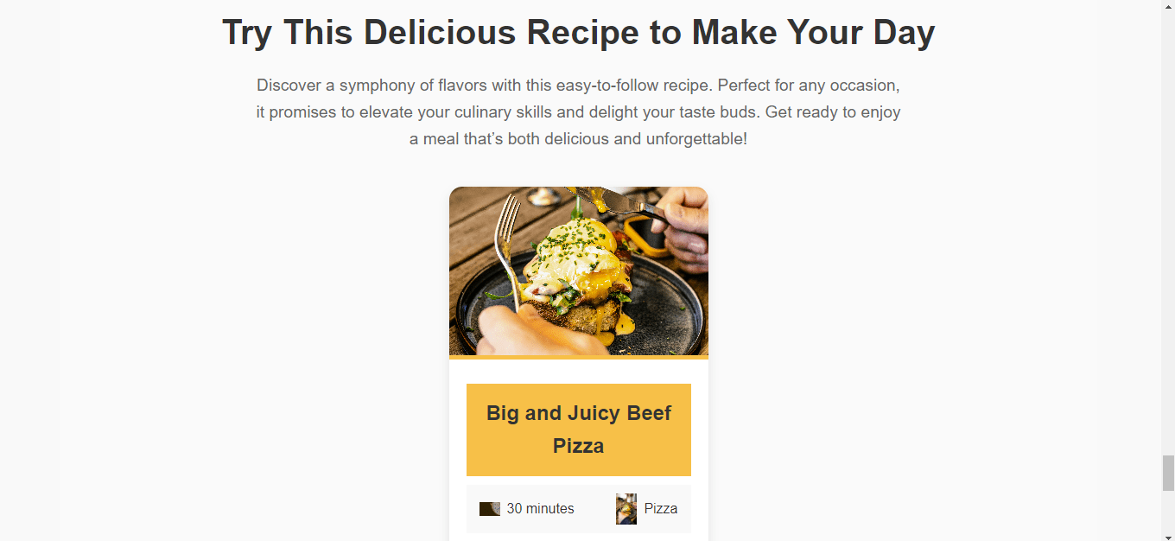Click the Discover a symphony of flavors paragraph

pos(579,112)
